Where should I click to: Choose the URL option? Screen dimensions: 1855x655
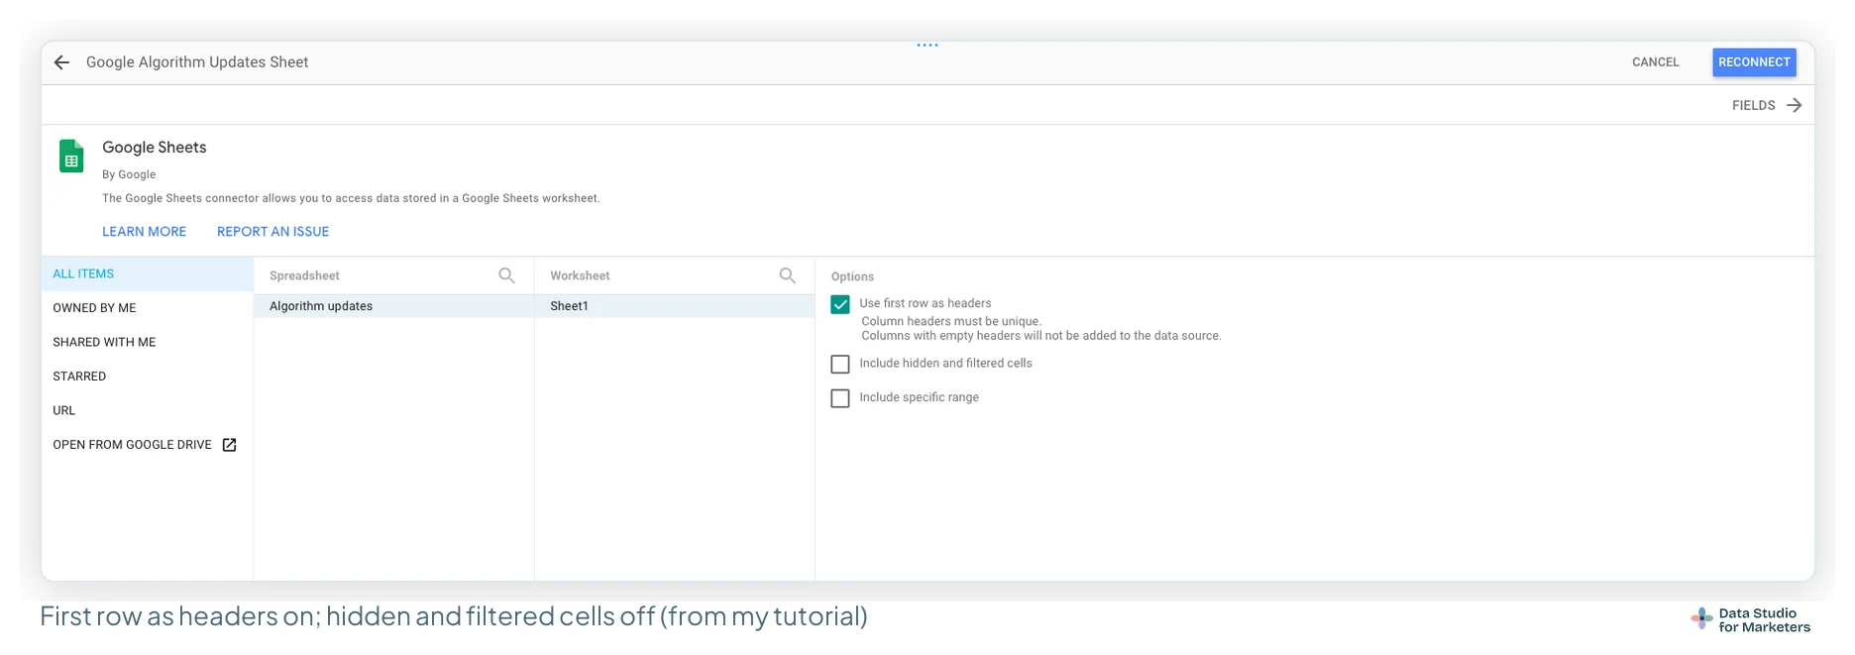point(147,410)
